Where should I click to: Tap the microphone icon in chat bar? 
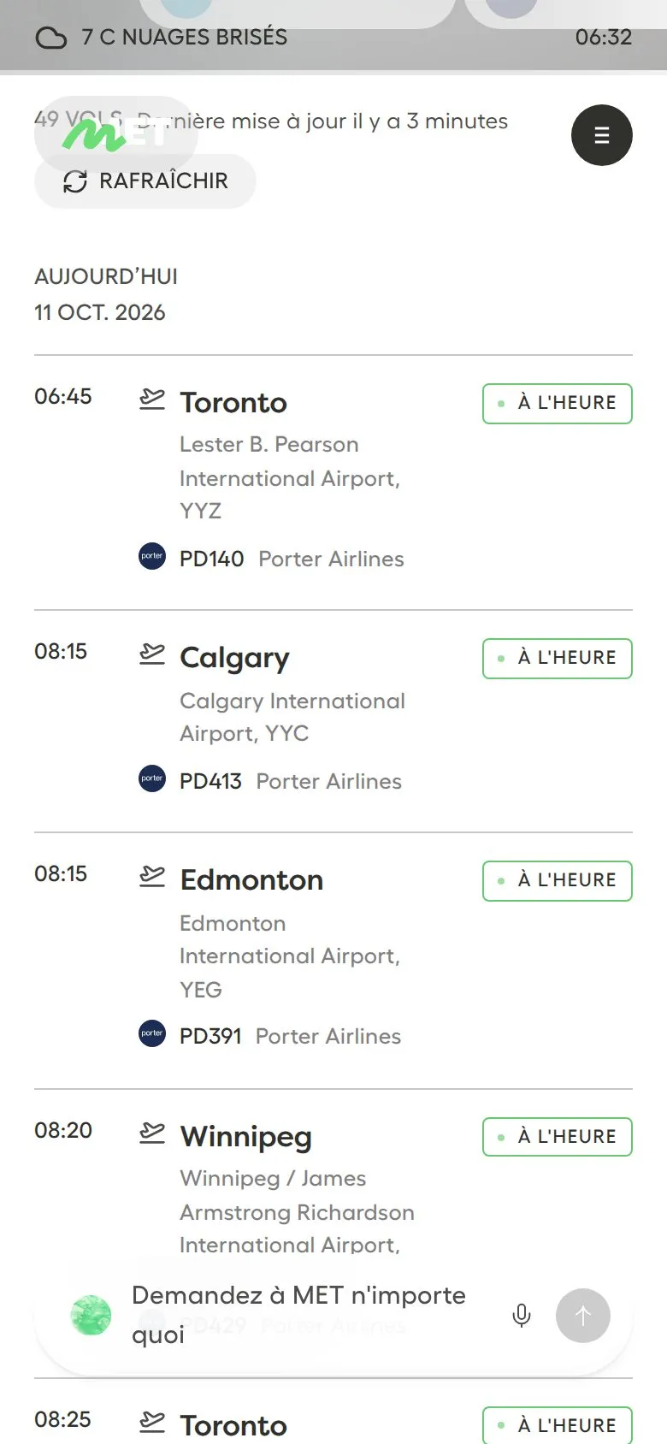(522, 1315)
